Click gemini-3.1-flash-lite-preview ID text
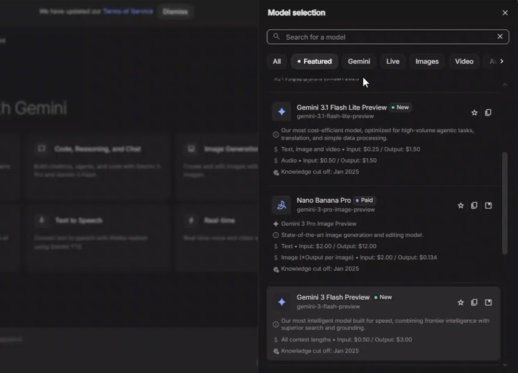 tap(335, 117)
